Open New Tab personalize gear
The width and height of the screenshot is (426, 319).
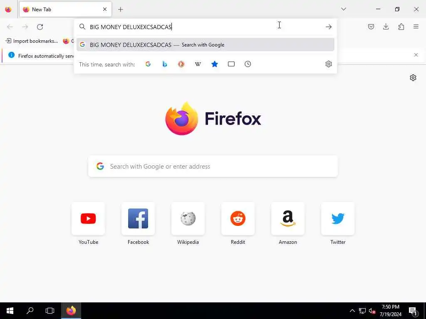pos(413,78)
